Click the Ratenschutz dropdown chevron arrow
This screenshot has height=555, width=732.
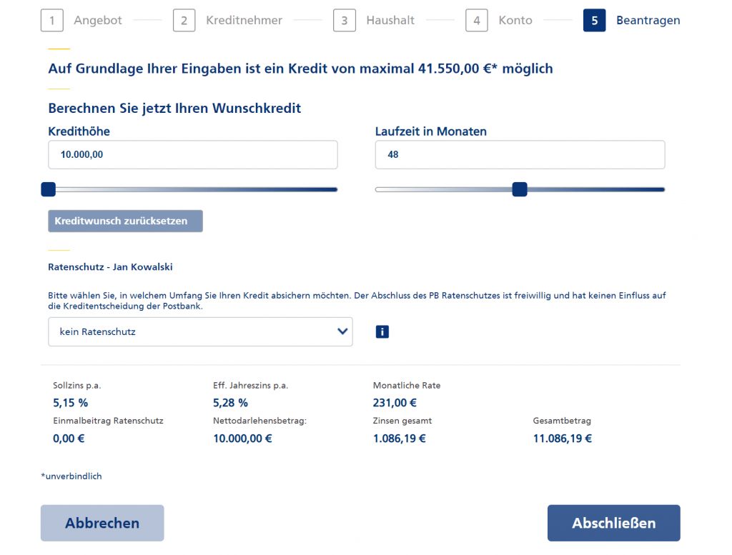[342, 331]
